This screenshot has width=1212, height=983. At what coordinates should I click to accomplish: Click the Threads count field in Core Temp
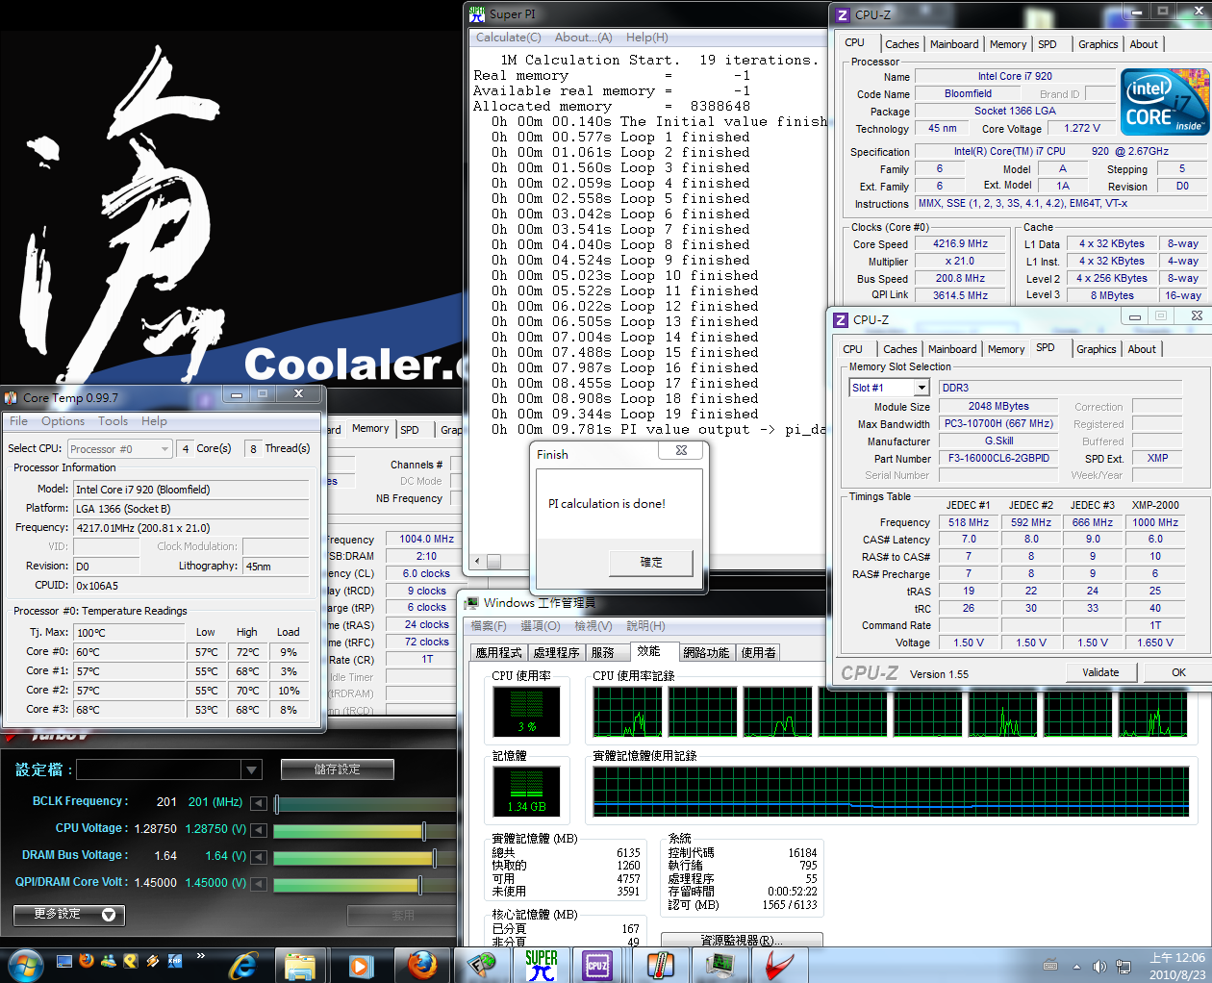(253, 449)
